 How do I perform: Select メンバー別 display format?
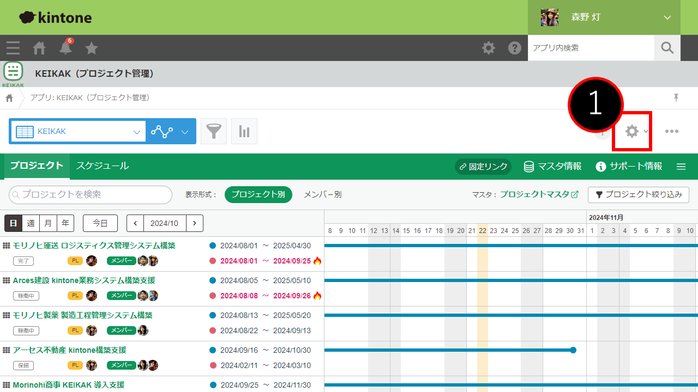pyautogui.click(x=322, y=194)
